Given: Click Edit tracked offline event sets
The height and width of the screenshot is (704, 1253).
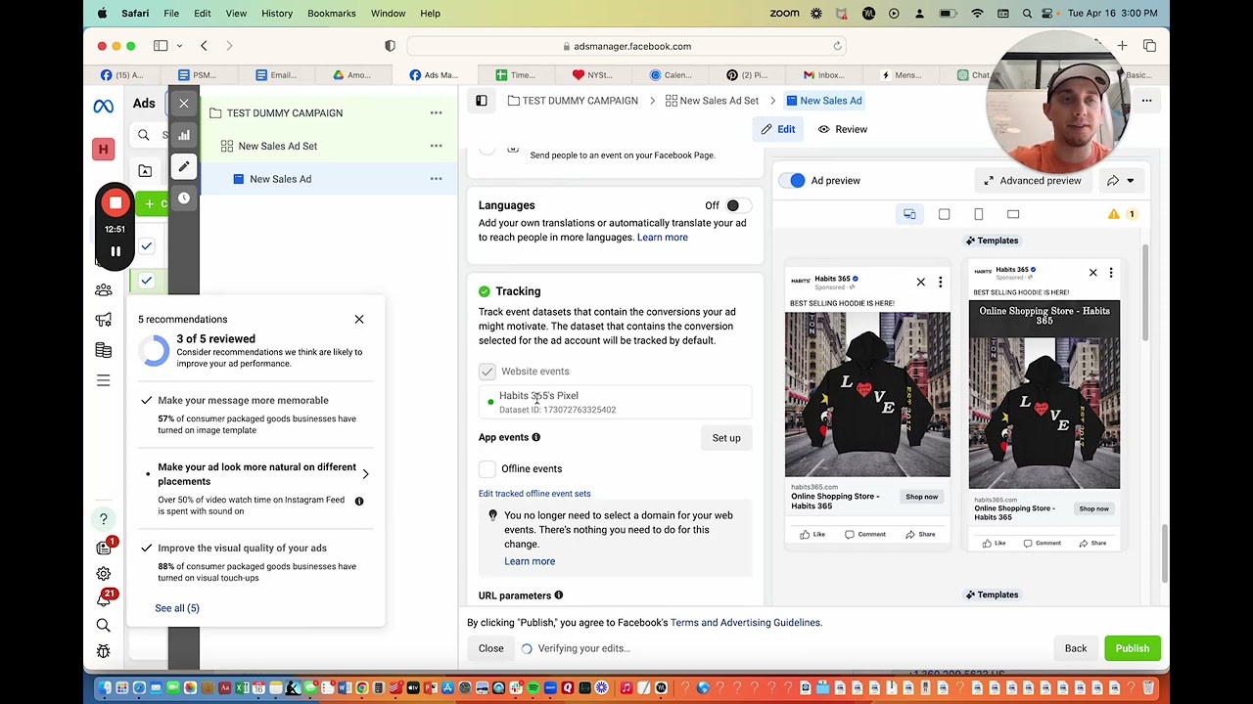Looking at the screenshot, I should click(534, 494).
